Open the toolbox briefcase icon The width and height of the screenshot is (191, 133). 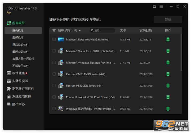[154, 6]
